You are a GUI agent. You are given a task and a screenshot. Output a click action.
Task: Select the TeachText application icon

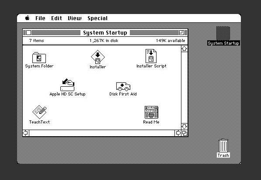(x=39, y=112)
